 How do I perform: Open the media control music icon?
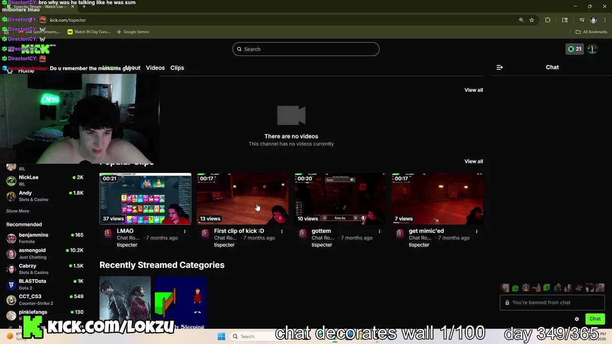click(x=582, y=20)
